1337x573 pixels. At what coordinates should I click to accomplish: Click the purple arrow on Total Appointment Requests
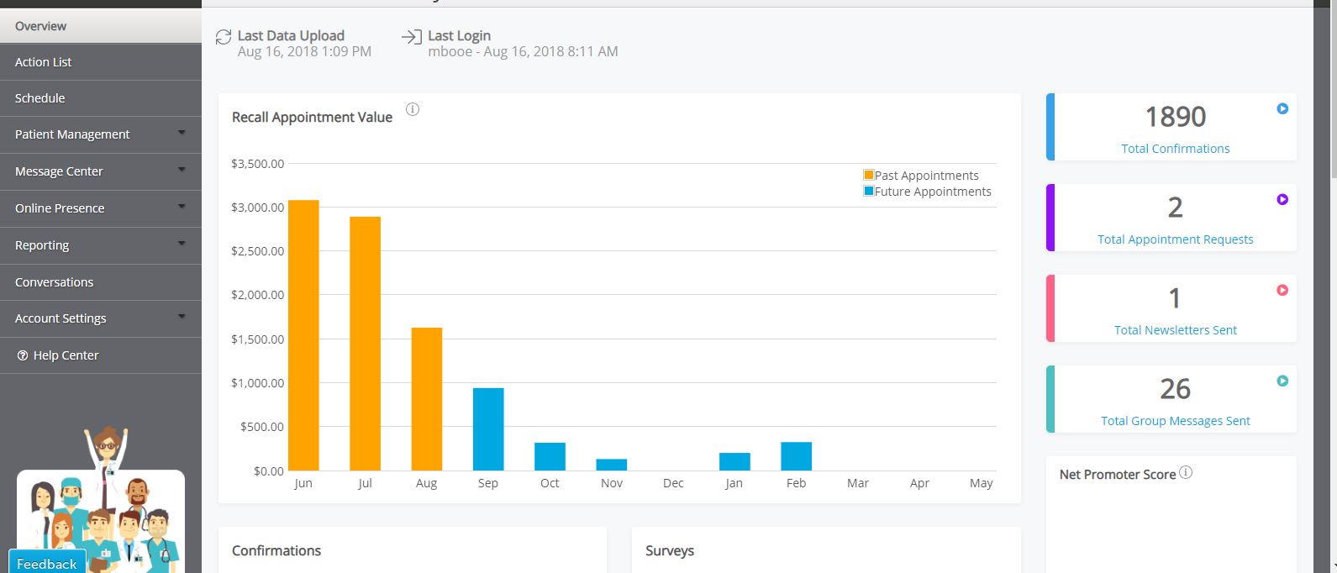coord(1282,199)
